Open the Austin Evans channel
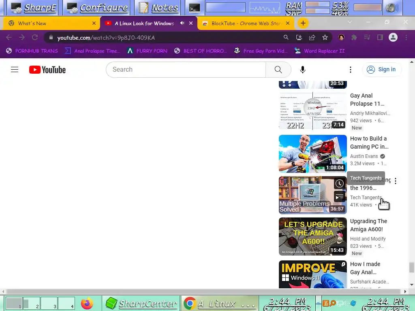 pyautogui.click(x=364, y=156)
